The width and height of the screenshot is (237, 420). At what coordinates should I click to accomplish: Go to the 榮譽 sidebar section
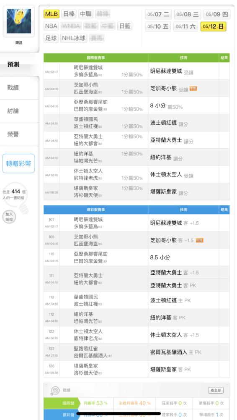[19, 134]
